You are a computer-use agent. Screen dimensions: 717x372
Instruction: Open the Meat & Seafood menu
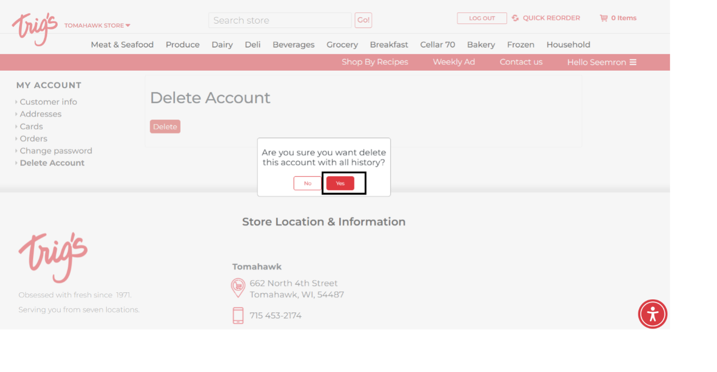[x=122, y=45]
